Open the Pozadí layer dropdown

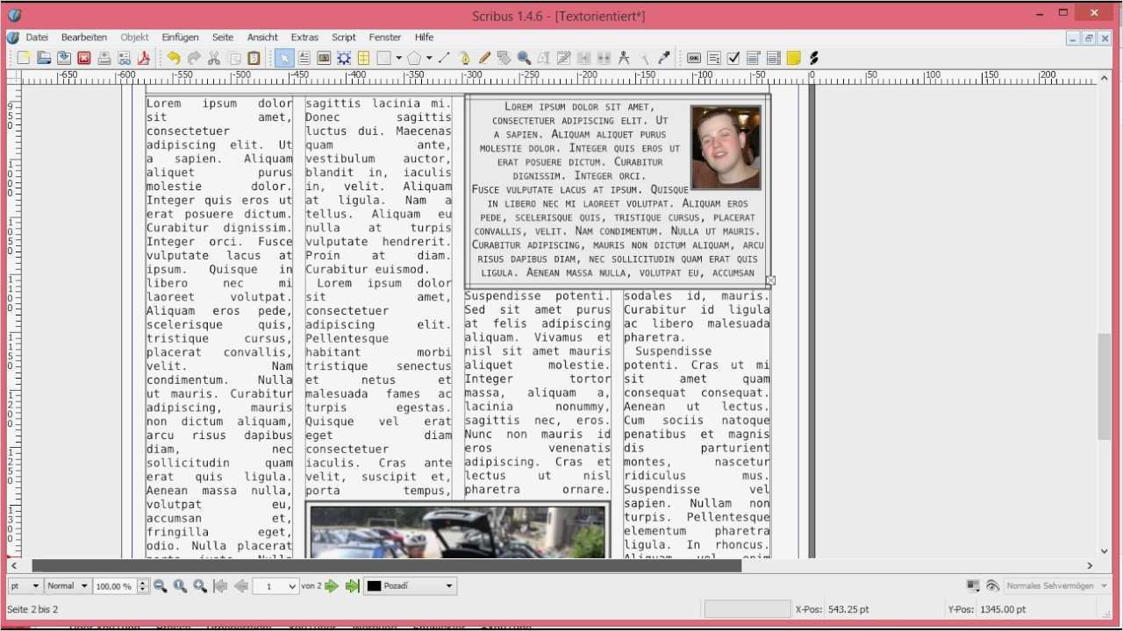coord(411,585)
